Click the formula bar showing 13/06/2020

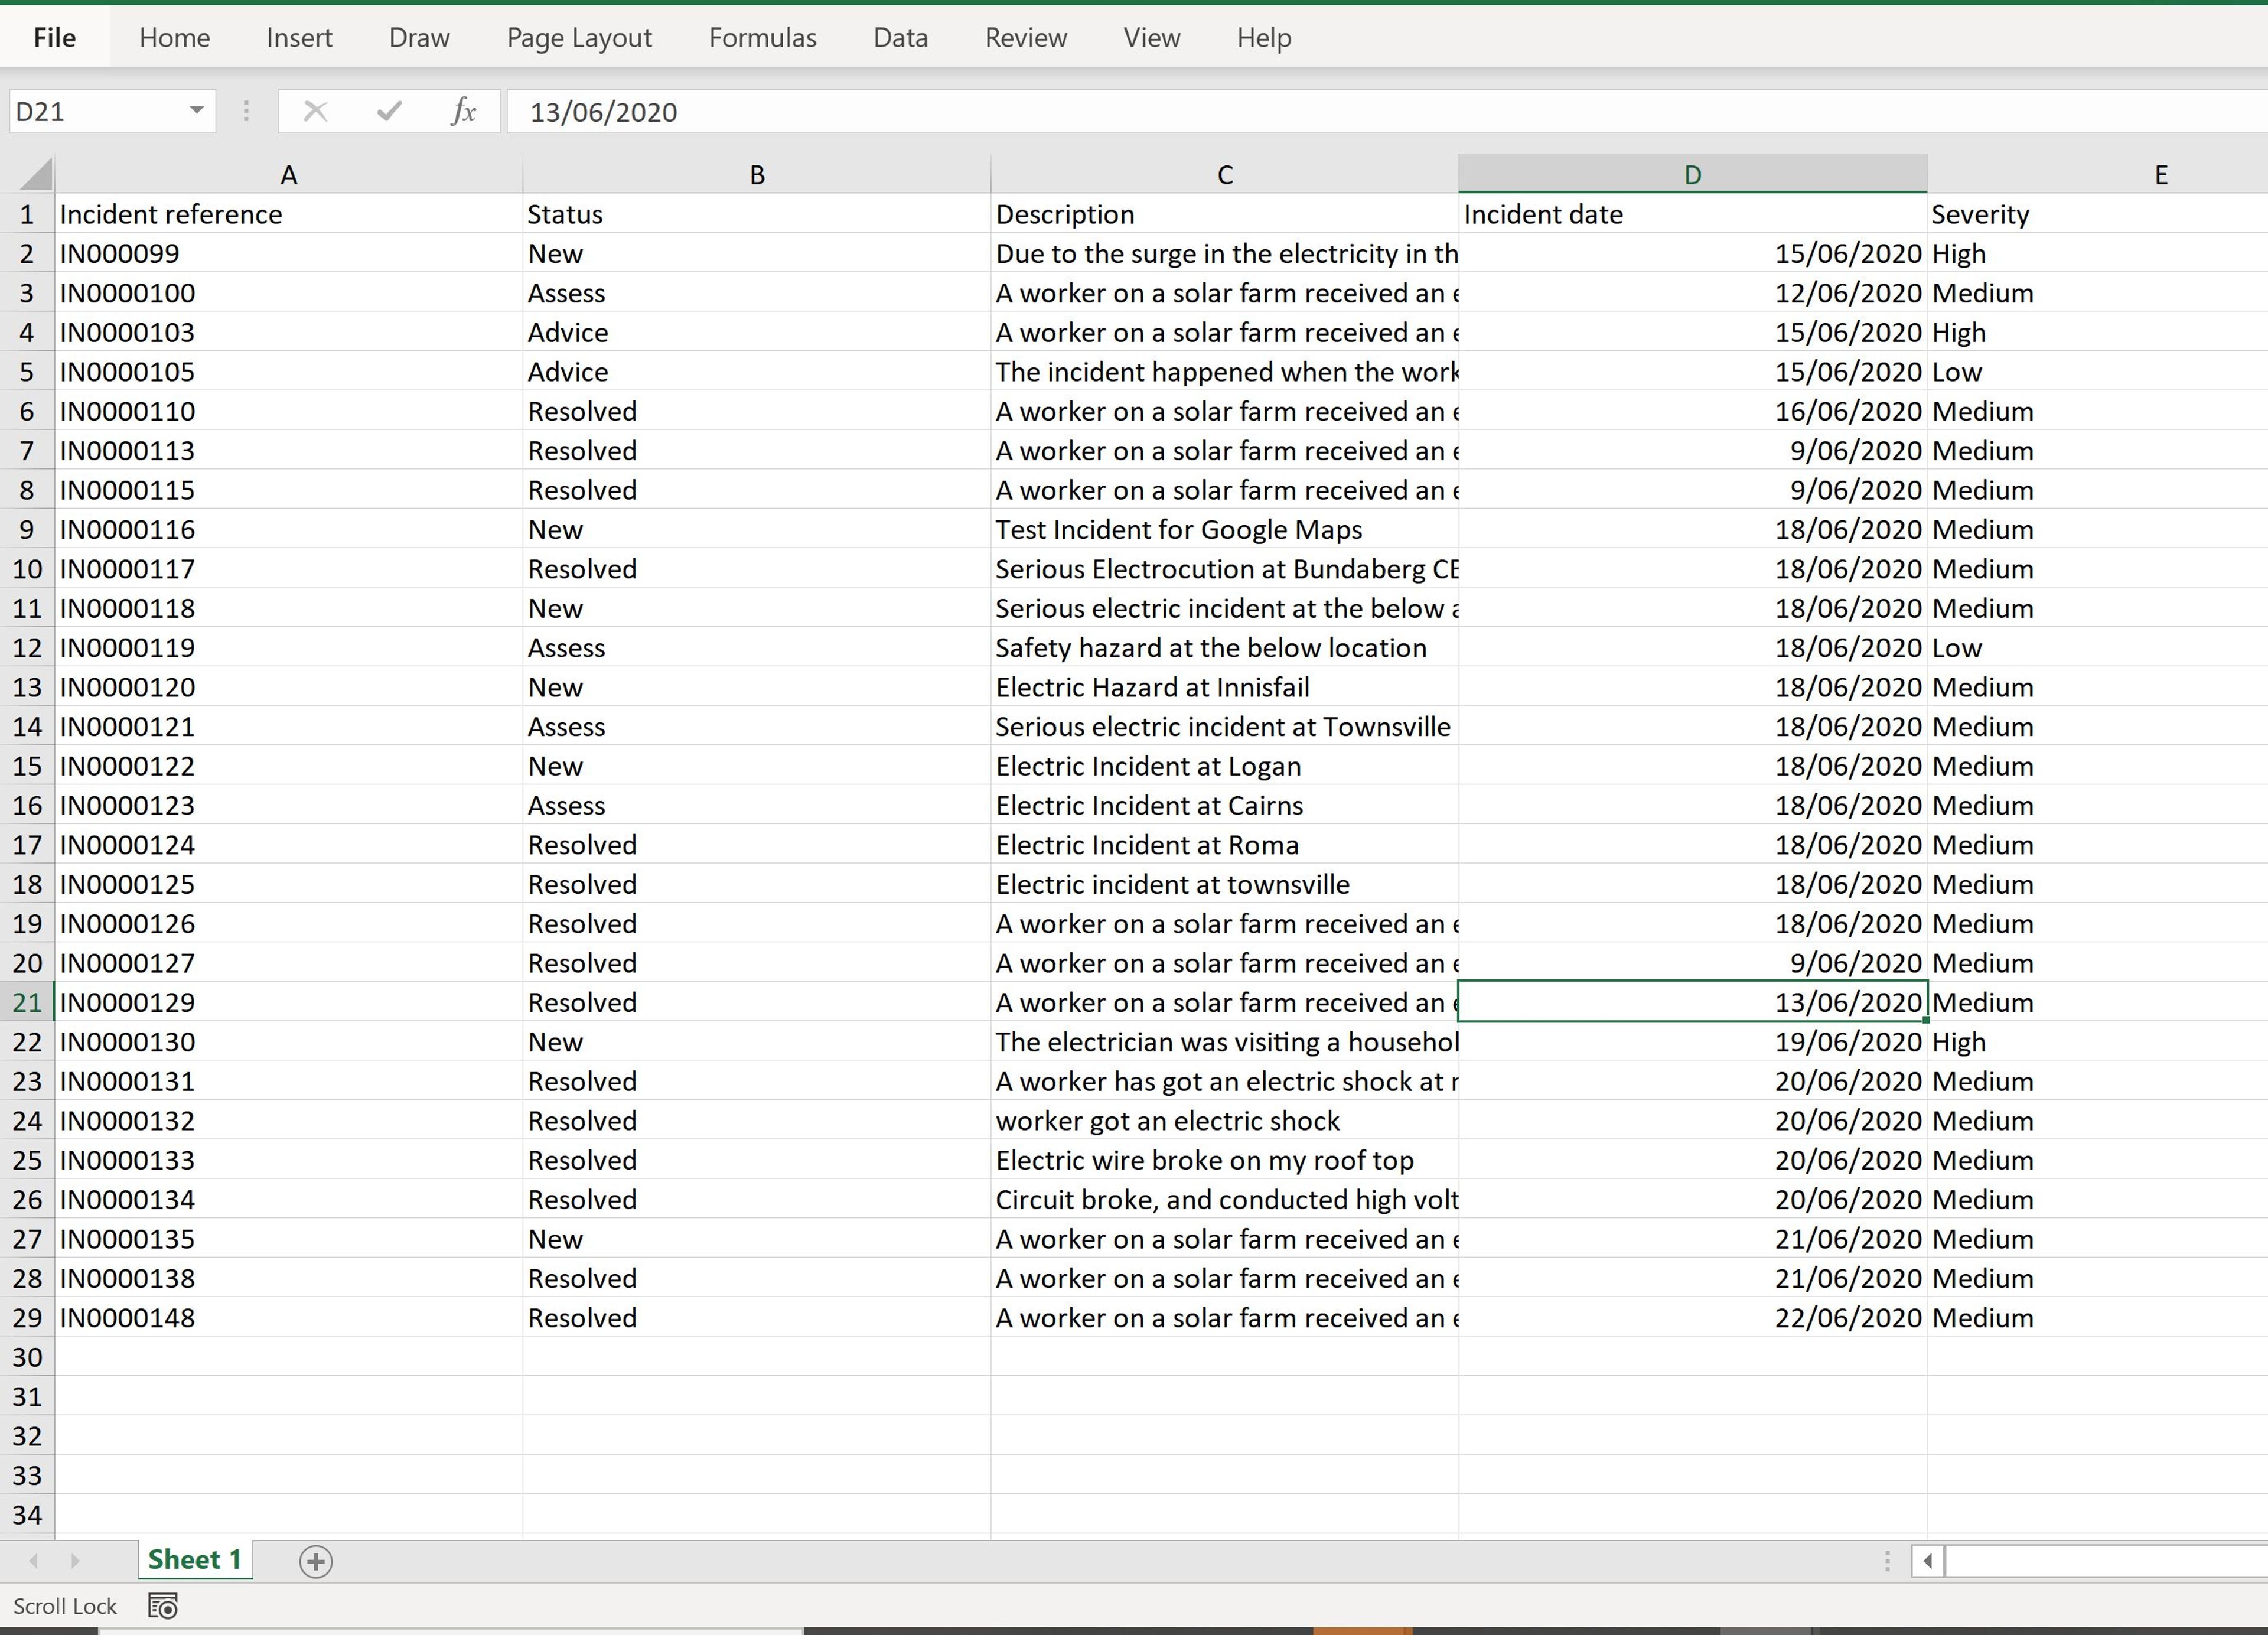pos(1387,111)
